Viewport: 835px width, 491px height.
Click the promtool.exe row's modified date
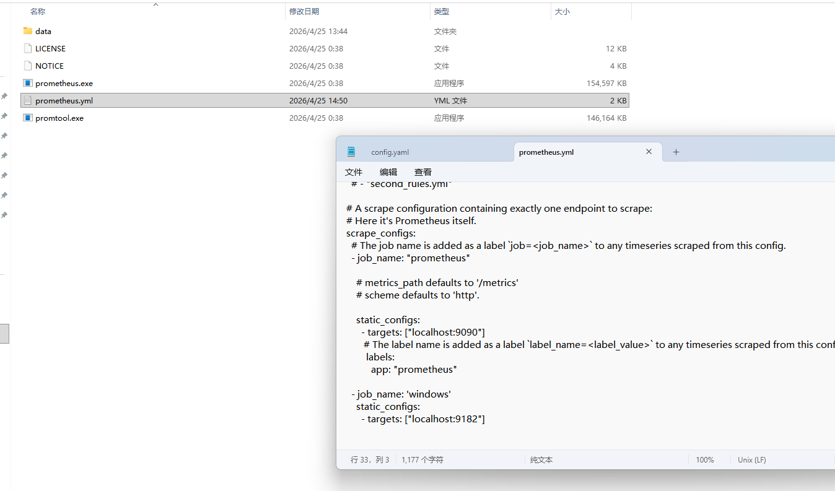click(x=316, y=118)
